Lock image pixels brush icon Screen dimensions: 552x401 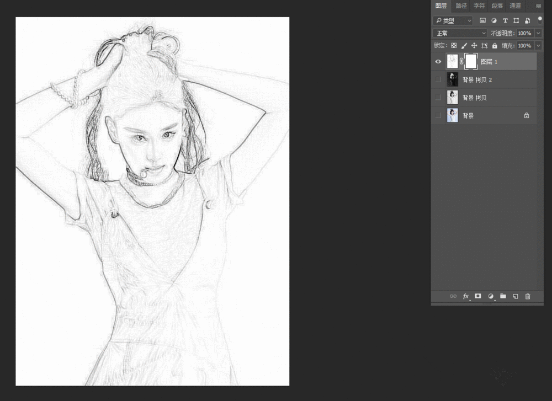464,46
